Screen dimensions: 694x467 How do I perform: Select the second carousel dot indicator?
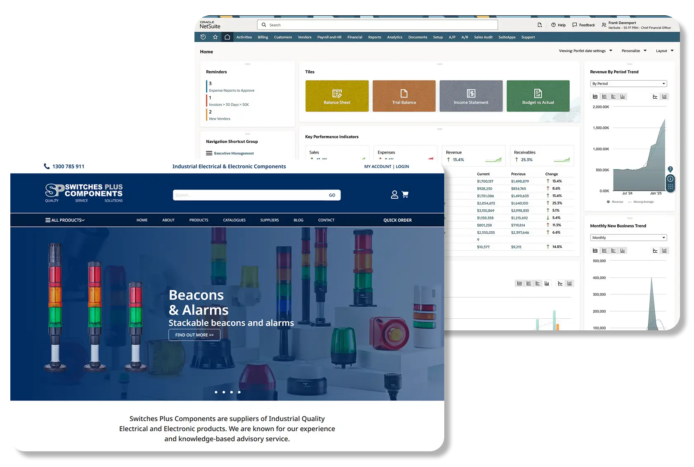pyautogui.click(x=224, y=392)
